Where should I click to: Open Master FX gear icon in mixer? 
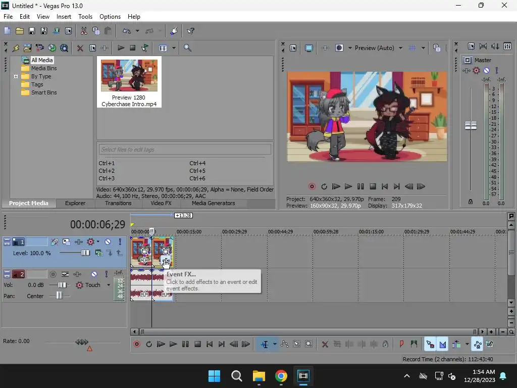476,70
